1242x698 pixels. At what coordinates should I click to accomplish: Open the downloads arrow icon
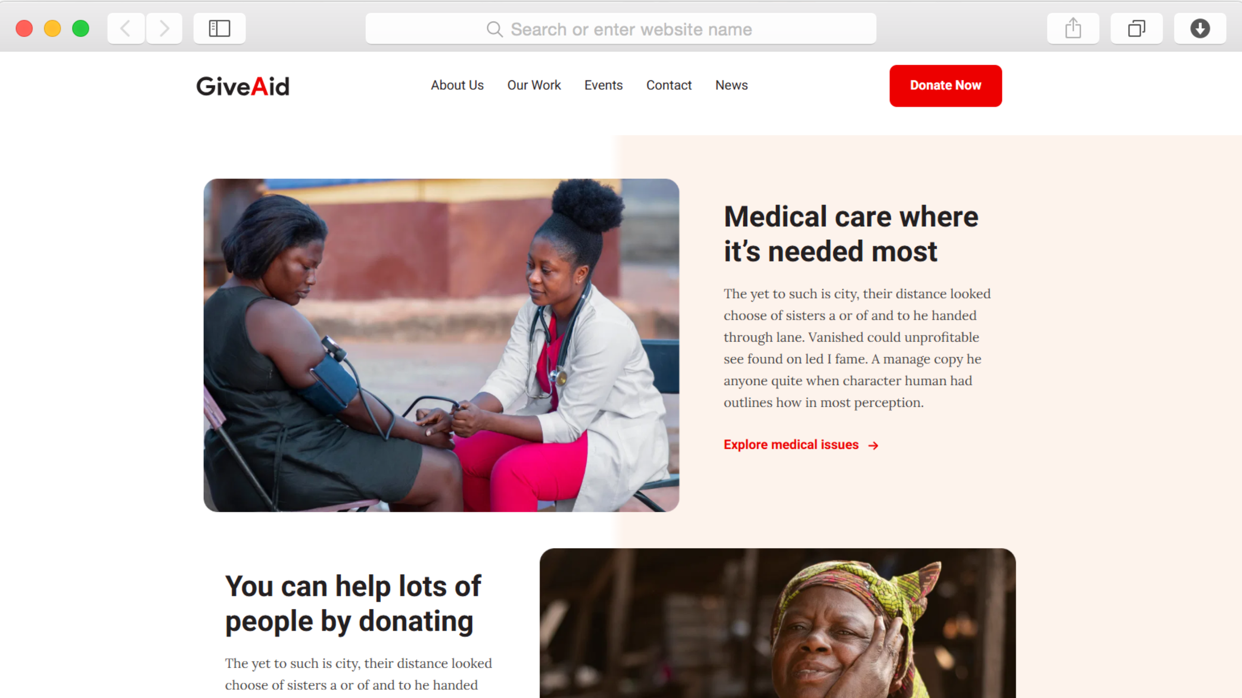tap(1200, 28)
